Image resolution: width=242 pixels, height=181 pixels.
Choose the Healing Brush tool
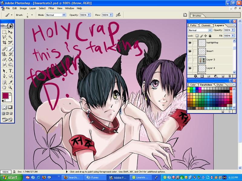(4, 49)
